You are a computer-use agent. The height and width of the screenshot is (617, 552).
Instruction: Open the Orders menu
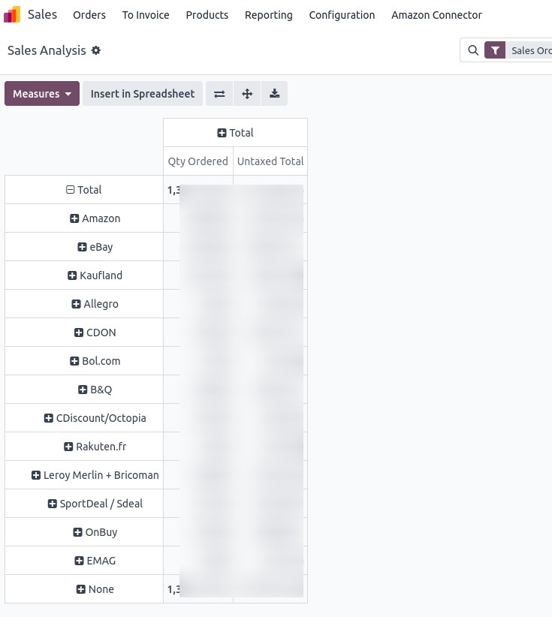coord(89,15)
